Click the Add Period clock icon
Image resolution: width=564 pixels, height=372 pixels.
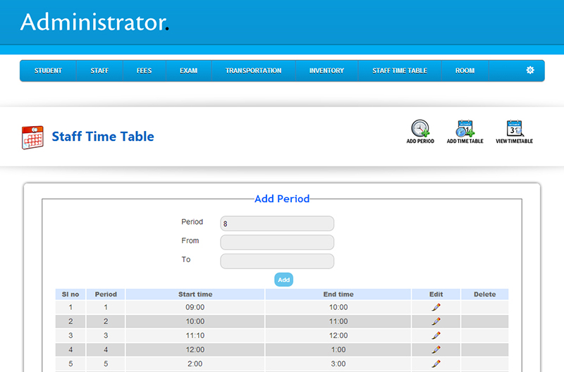click(420, 129)
